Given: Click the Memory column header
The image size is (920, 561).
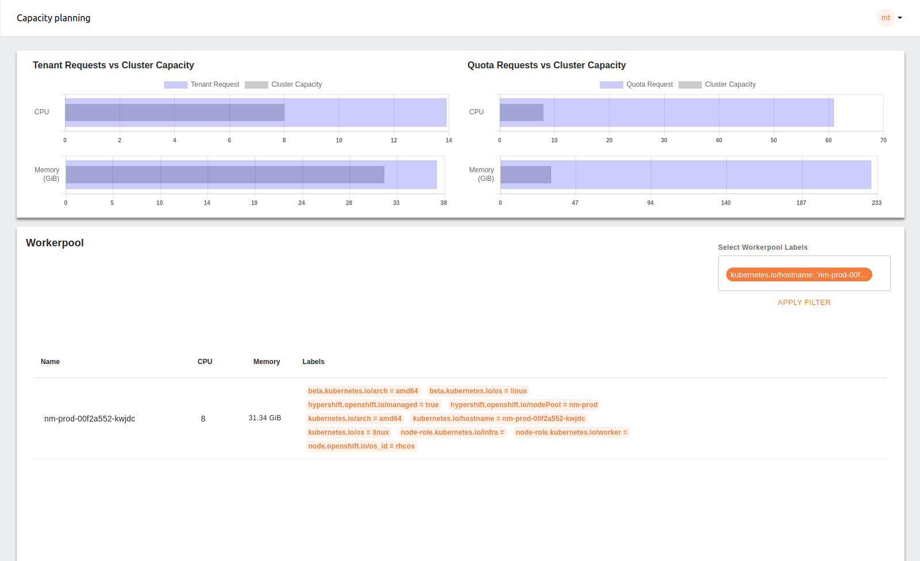Looking at the screenshot, I should point(266,362).
